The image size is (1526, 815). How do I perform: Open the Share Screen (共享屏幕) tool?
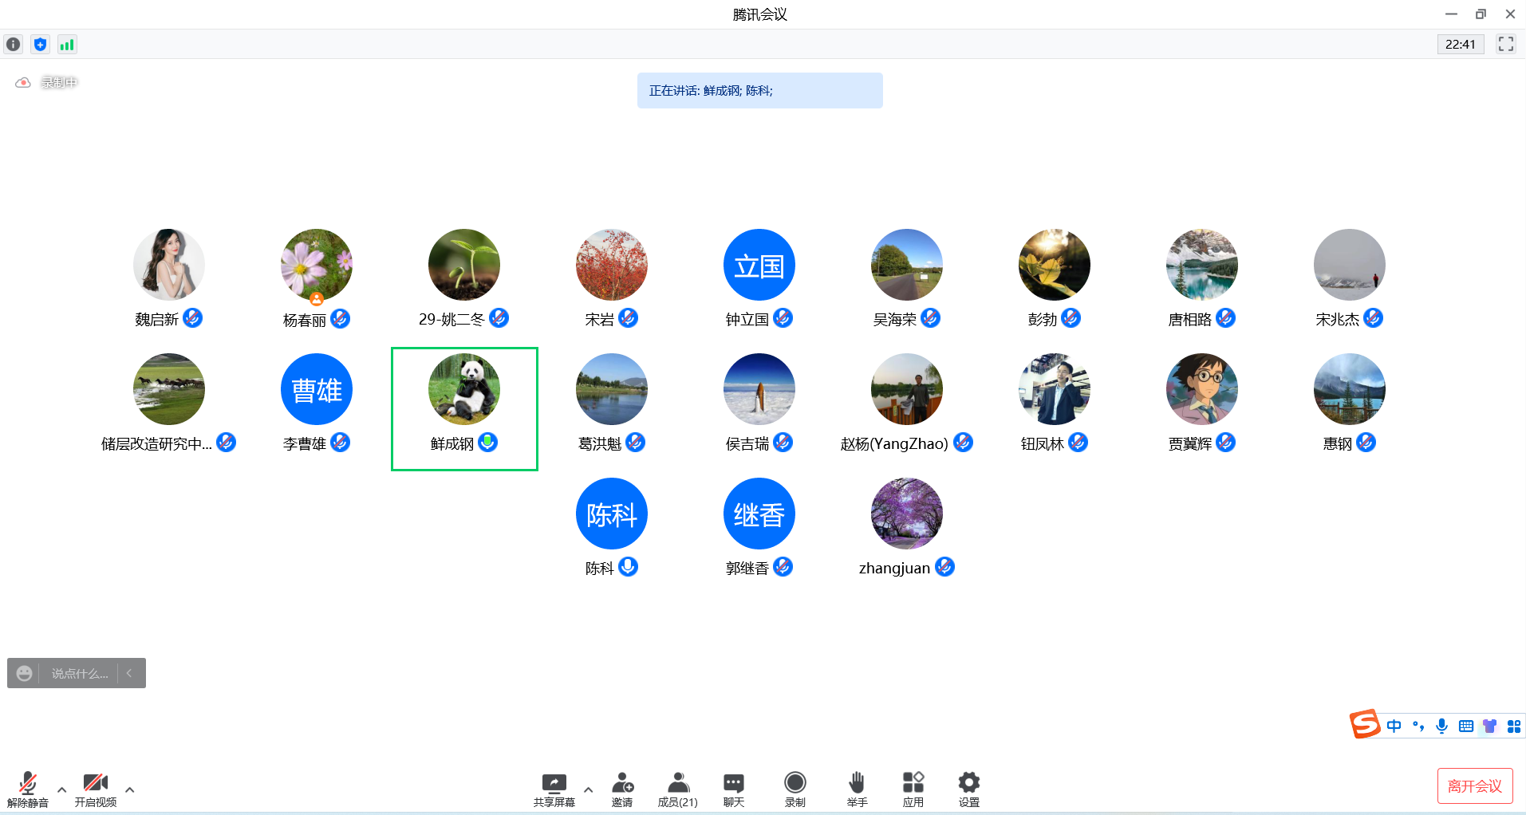pyautogui.click(x=554, y=789)
